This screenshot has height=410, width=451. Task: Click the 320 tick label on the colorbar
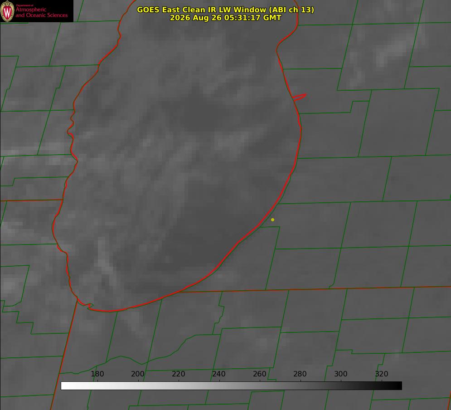point(382,374)
